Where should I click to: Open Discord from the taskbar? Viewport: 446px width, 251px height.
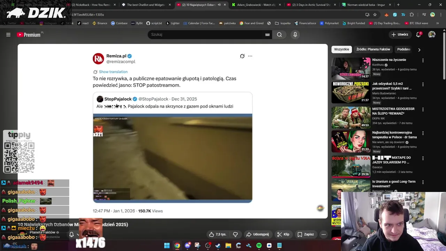click(187, 245)
